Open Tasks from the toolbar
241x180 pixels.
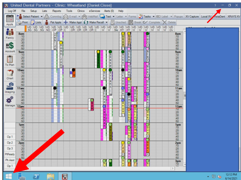coord(144,16)
